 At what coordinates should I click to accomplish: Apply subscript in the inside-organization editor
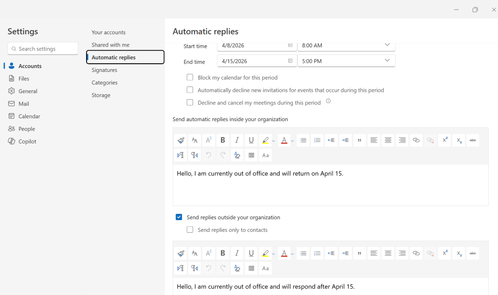coord(459,140)
